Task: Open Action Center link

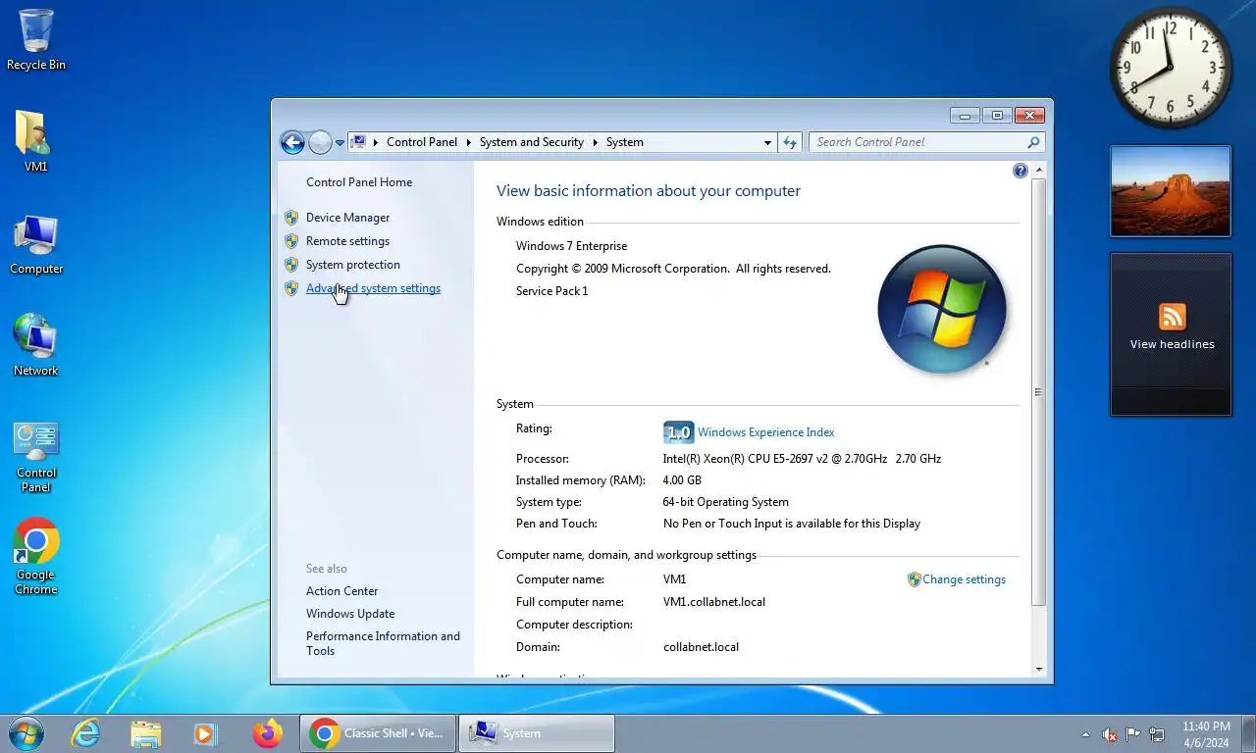Action: click(x=341, y=591)
